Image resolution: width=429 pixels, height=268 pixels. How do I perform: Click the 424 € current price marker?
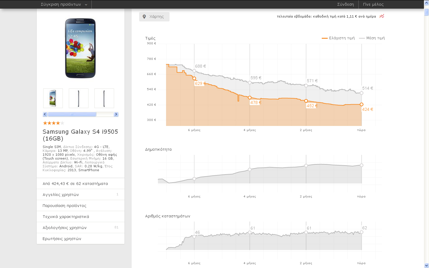click(361, 105)
